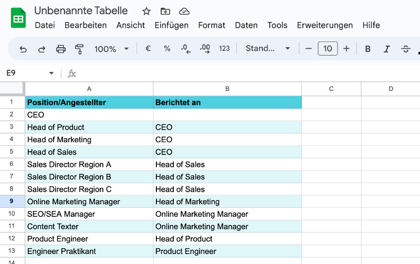The image size is (420, 264).
Task: Open the name box dropdown arrow
Action: click(x=51, y=73)
